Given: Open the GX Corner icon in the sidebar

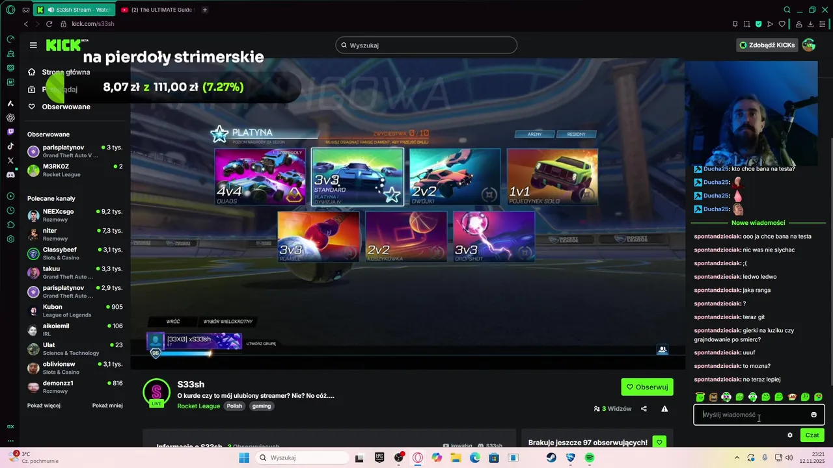Looking at the screenshot, I should (10, 426).
